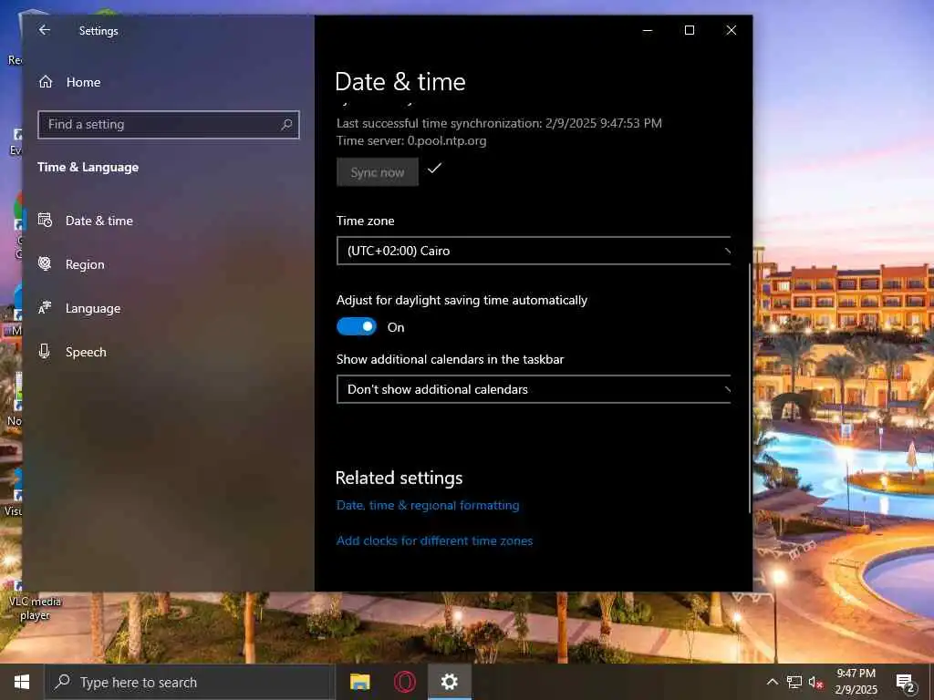The image size is (934, 700).
Task: Maximize the Settings window
Action: pyautogui.click(x=690, y=30)
